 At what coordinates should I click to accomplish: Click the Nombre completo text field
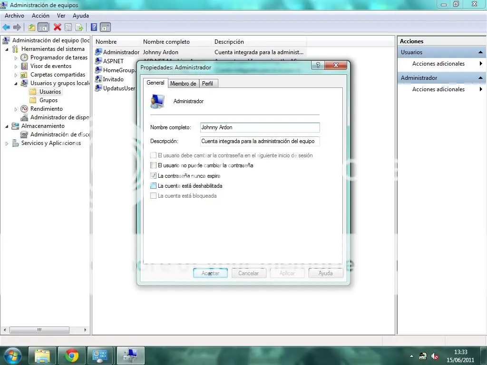260,127
